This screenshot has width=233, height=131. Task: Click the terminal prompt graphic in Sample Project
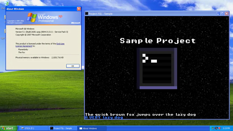click(x=157, y=69)
